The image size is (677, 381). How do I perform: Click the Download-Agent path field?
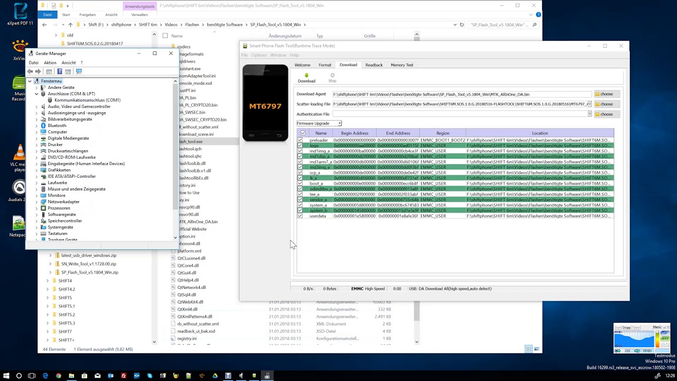click(462, 94)
